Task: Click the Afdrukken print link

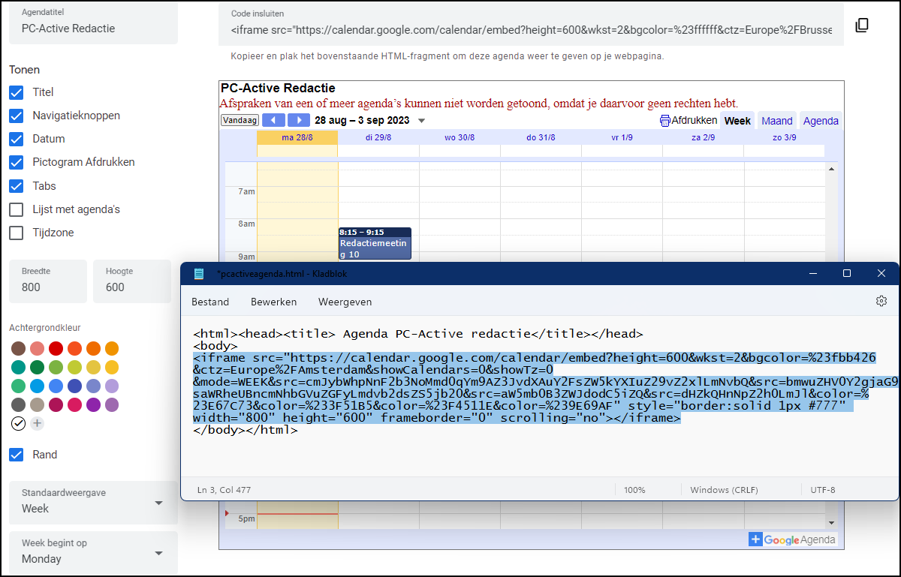Action: tap(695, 120)
